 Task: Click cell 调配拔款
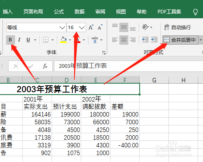coord(95,106)
